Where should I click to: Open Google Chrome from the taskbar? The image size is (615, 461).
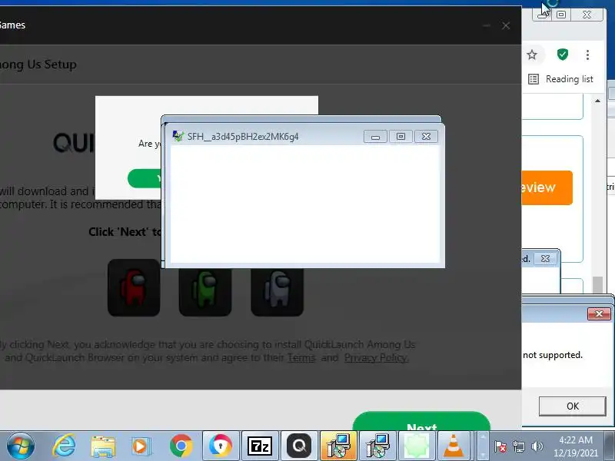181,446
